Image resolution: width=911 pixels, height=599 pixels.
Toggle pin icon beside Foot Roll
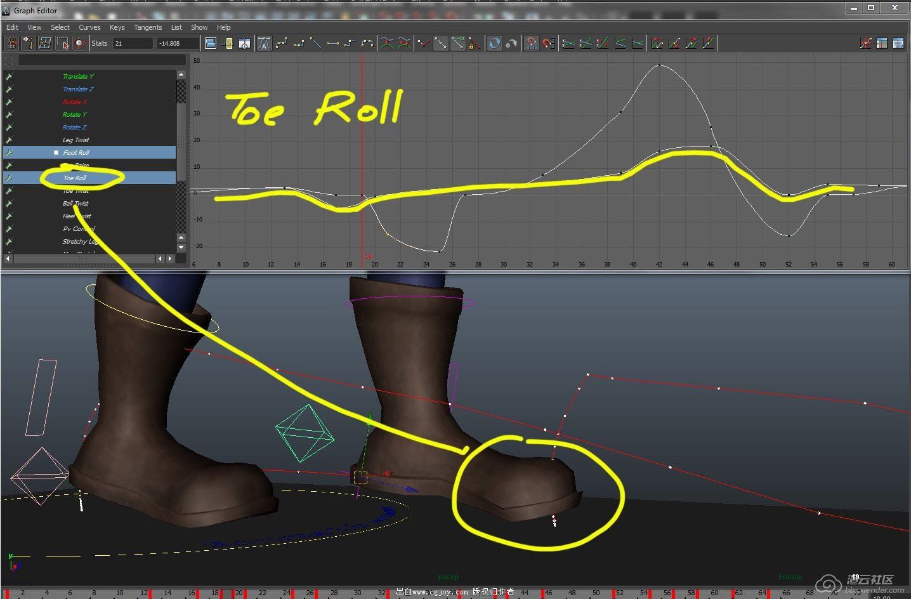[9, 152]
